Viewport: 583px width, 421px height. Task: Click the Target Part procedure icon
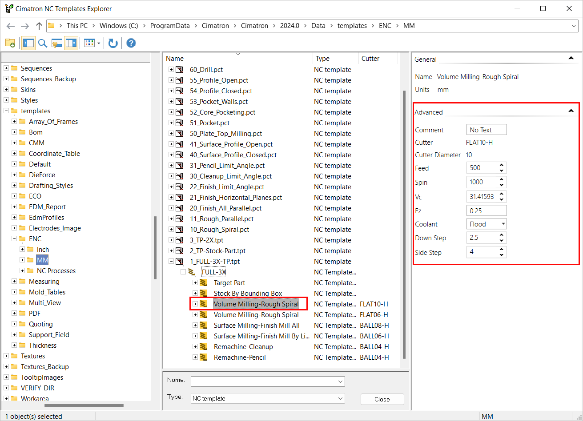click(x=203, y=283)
